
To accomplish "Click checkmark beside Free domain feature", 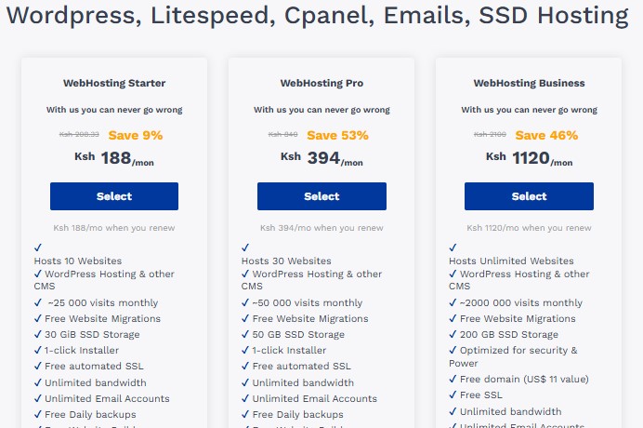I will [453, 379].
